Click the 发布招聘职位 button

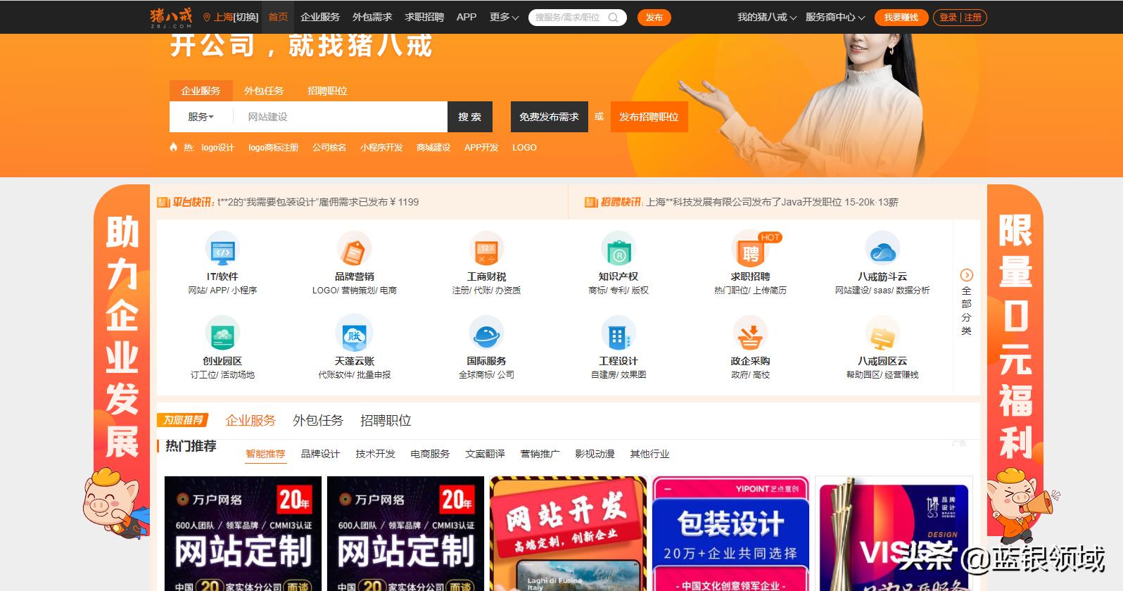649,117
